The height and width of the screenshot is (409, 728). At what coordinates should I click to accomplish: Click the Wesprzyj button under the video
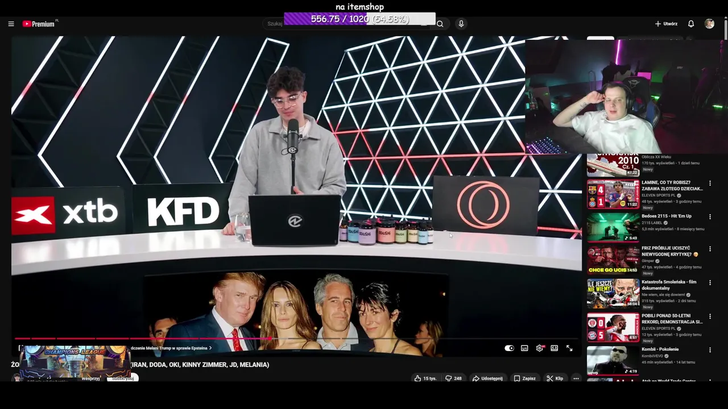click(x=91, y=378)
